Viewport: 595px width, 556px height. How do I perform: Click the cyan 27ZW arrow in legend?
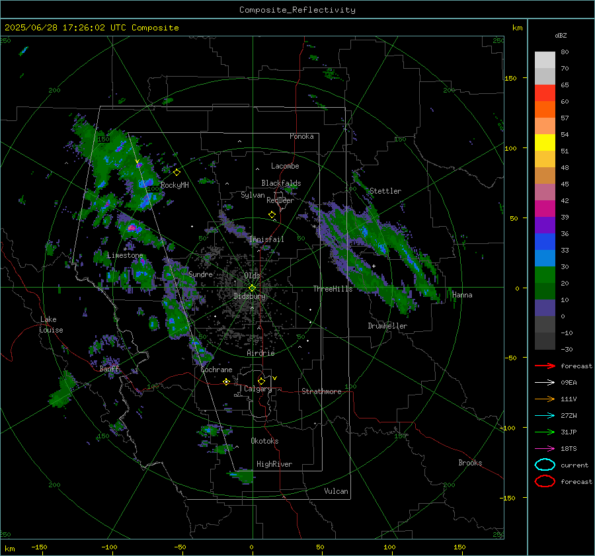pos(545,416)
